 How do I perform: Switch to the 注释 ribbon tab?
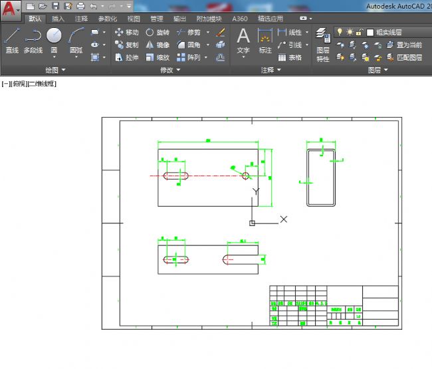[81, 19]
